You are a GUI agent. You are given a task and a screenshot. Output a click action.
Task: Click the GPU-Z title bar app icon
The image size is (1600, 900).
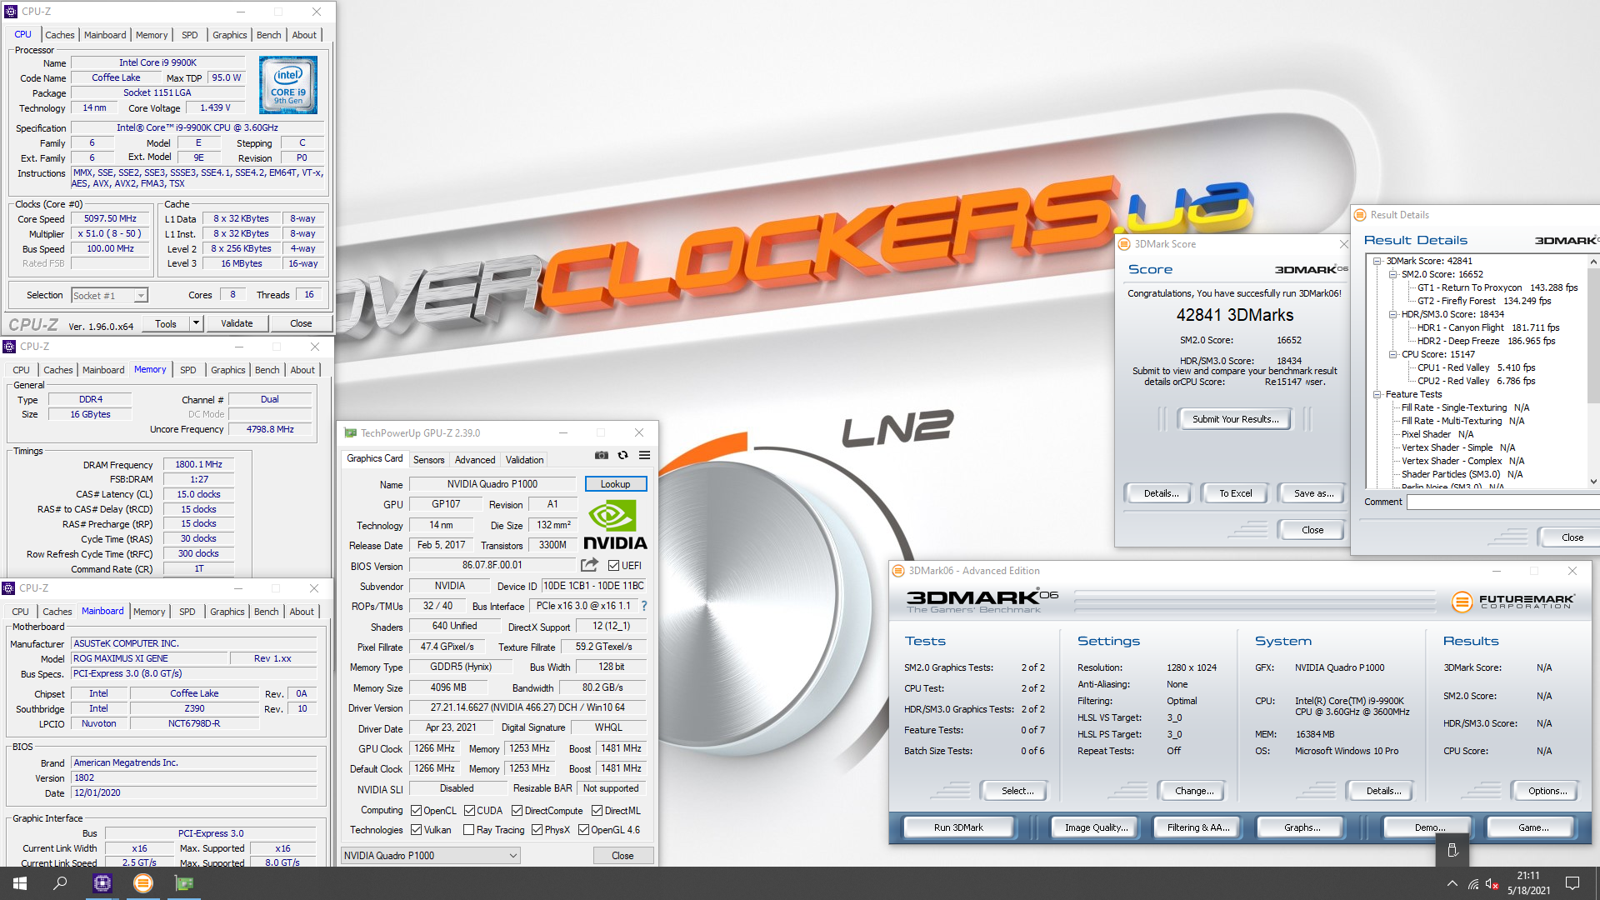click(x=350, y=432)
